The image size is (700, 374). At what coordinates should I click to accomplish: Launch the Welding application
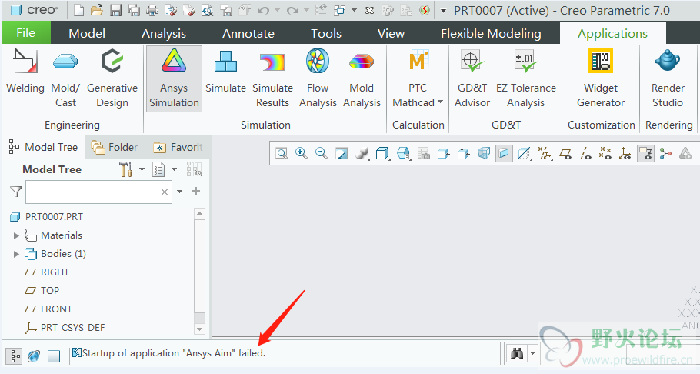click(25, 72)
